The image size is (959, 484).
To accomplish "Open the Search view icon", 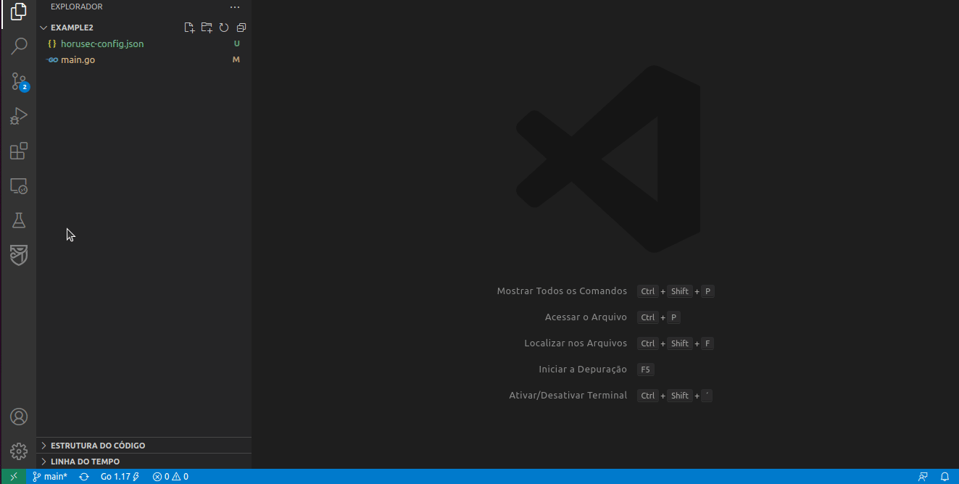I will click(x=19, y=47).
